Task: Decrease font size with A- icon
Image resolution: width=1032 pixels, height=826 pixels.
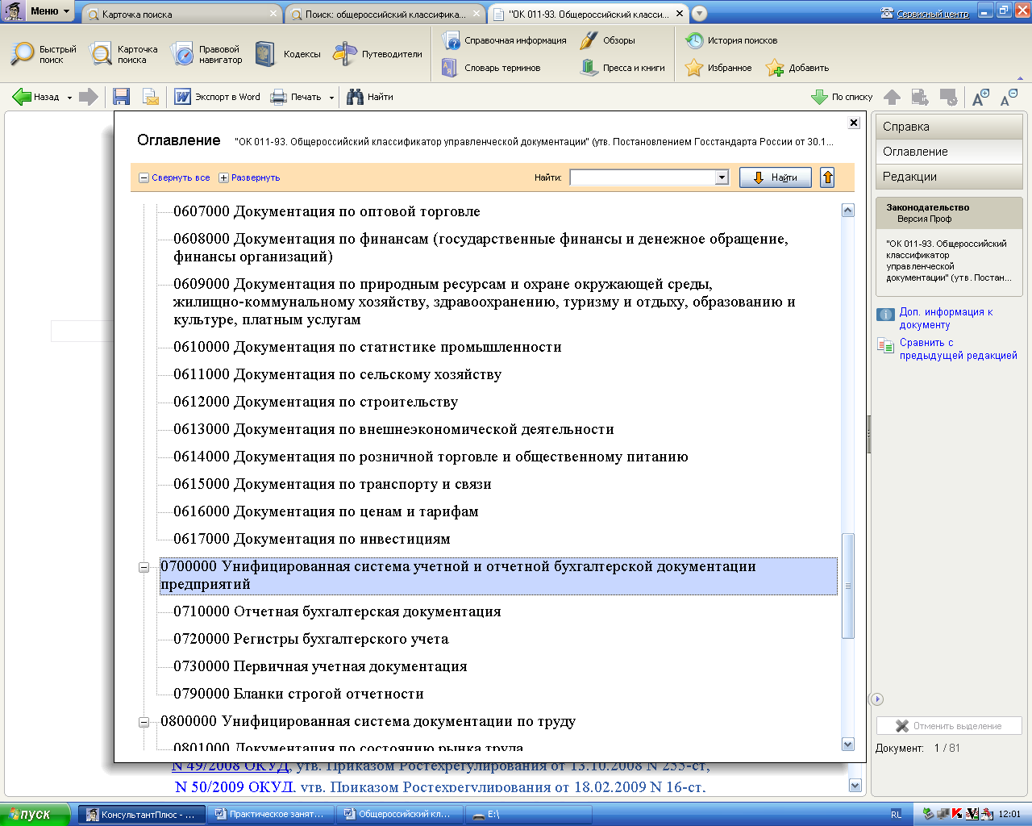Action: coord(1009,98)
